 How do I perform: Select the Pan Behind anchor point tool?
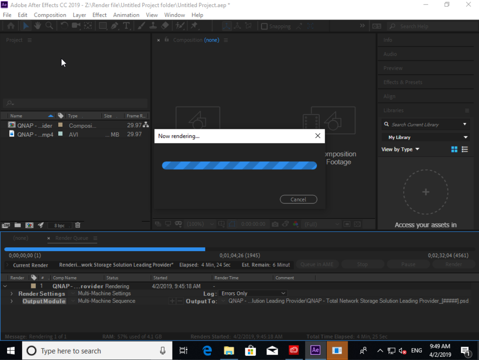pyautogui.click(x=88, y=26)
